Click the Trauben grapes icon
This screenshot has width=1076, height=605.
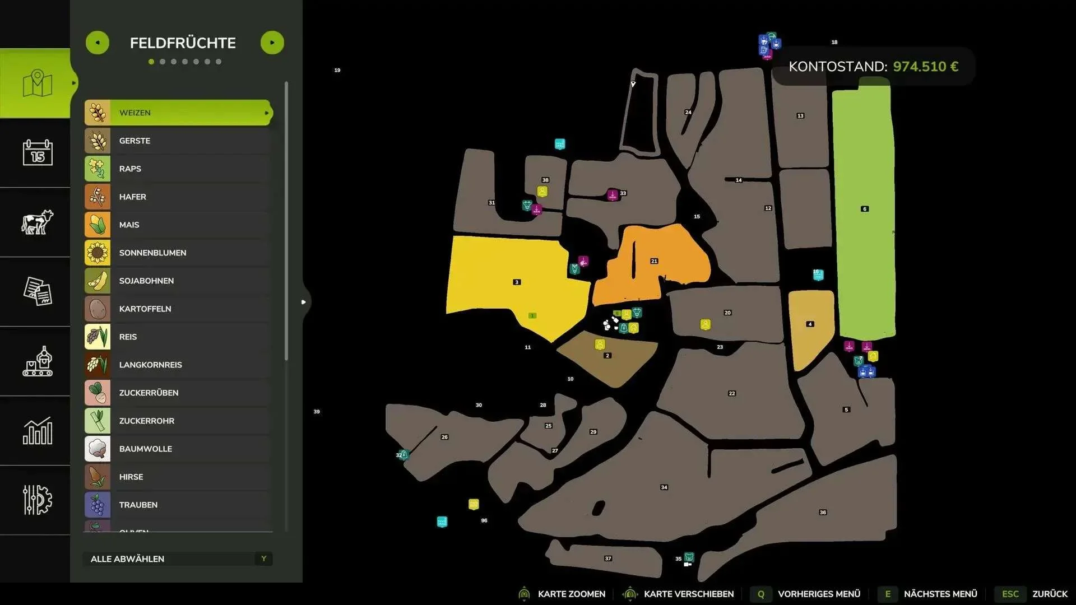click(98, 505)
